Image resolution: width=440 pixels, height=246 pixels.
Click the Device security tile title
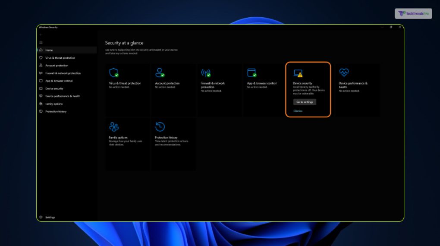pos(302,83)
